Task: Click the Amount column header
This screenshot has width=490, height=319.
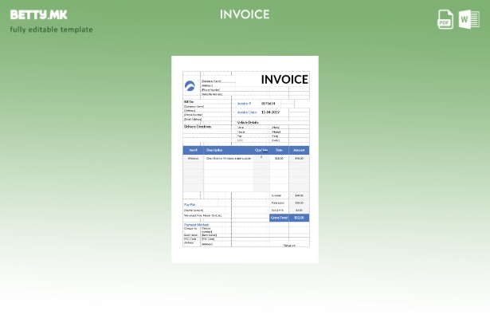Action: pos(299,150)
